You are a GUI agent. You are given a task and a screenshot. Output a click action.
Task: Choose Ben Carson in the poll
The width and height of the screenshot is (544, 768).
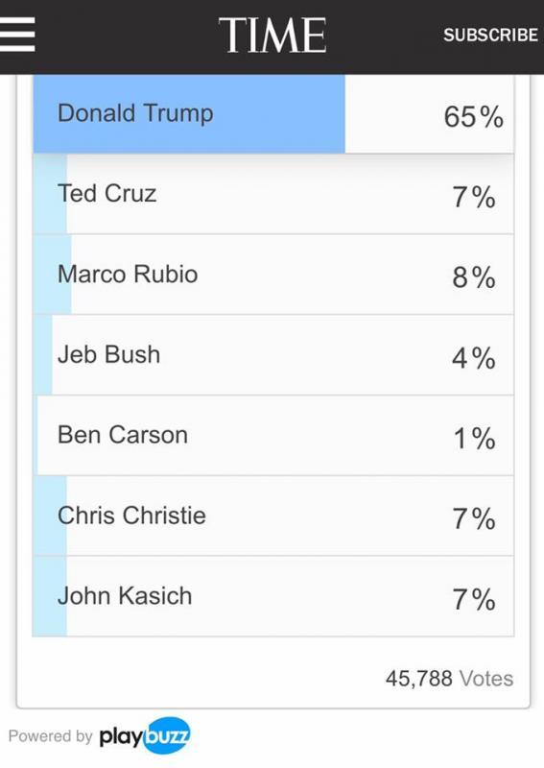[273, 435]
